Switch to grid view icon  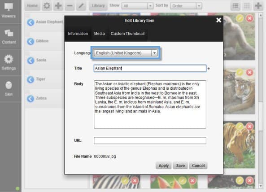(247, 6)
